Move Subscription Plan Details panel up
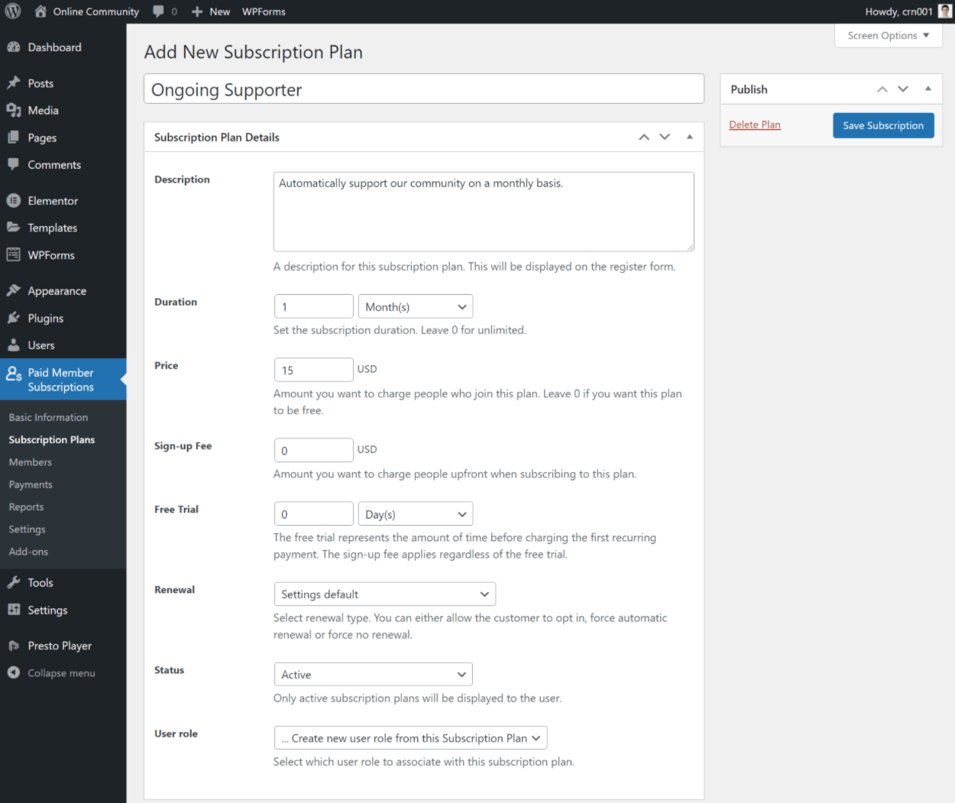955x803 pixels. click(x=644, y=137)
